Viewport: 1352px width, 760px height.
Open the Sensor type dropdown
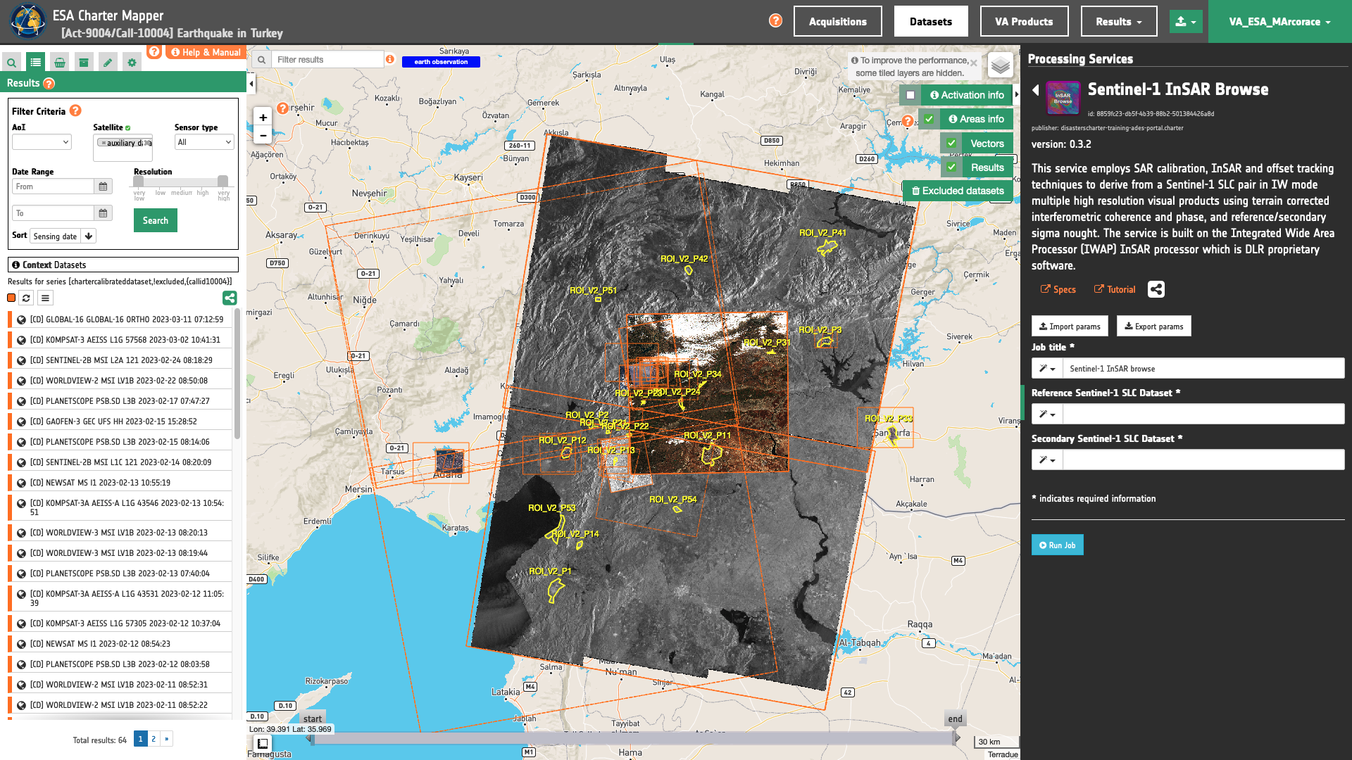point(204,142)
